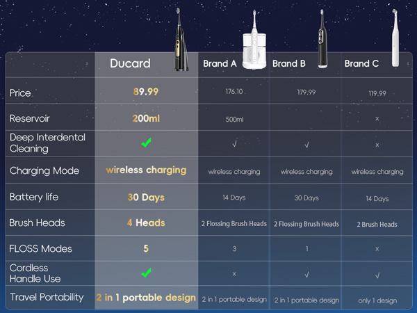Click the Brand A white water flosser image
The height and width of the screenshot is (313, 417).
[x=254, y=40]
